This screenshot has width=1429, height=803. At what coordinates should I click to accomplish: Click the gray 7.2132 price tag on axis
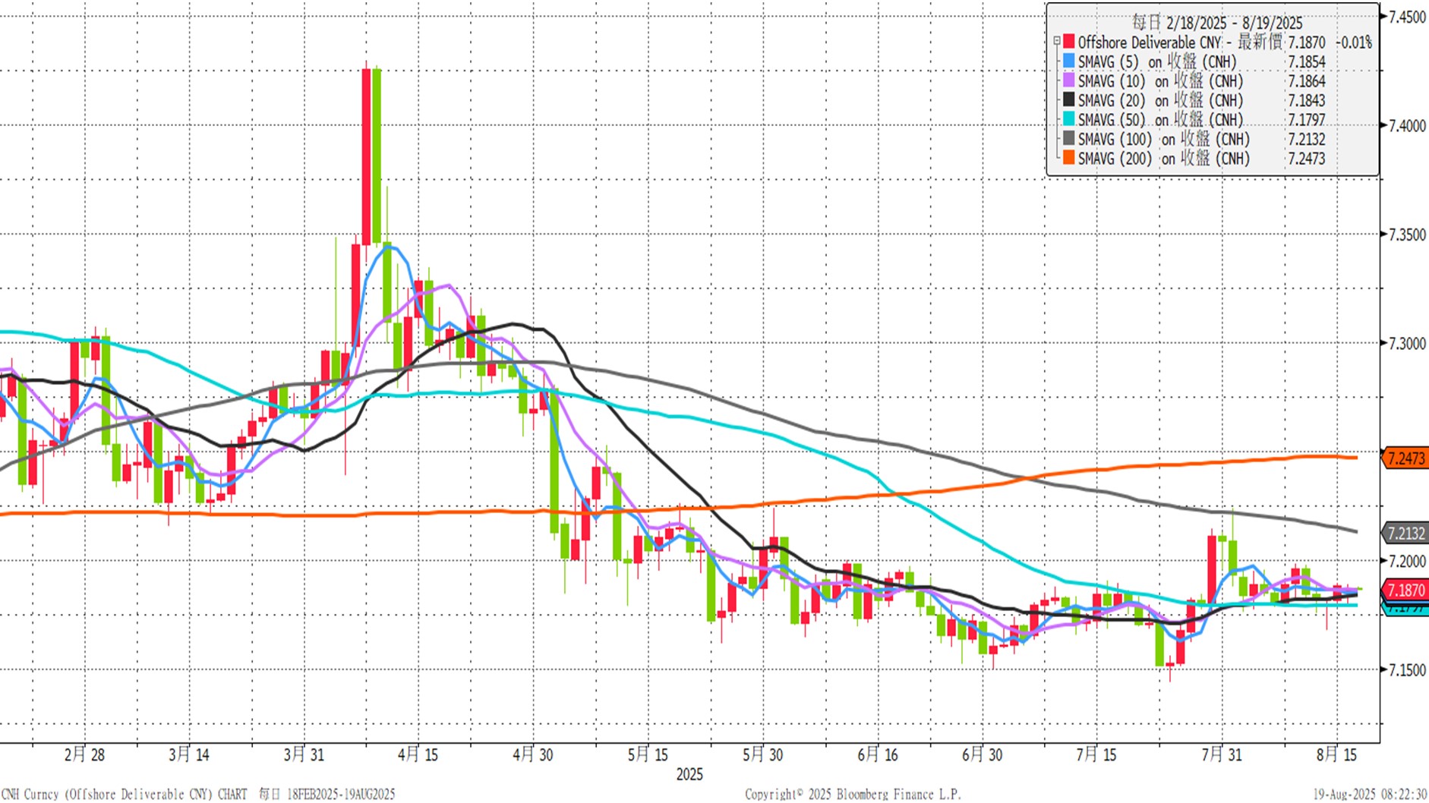[x=1405, y=533]
